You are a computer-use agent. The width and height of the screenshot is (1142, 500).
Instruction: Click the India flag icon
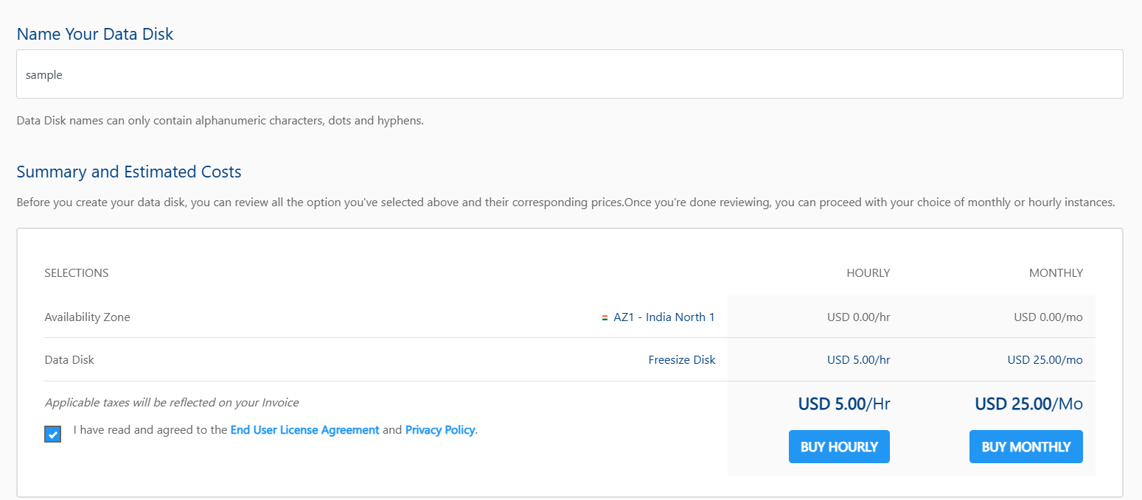[605, 318]
